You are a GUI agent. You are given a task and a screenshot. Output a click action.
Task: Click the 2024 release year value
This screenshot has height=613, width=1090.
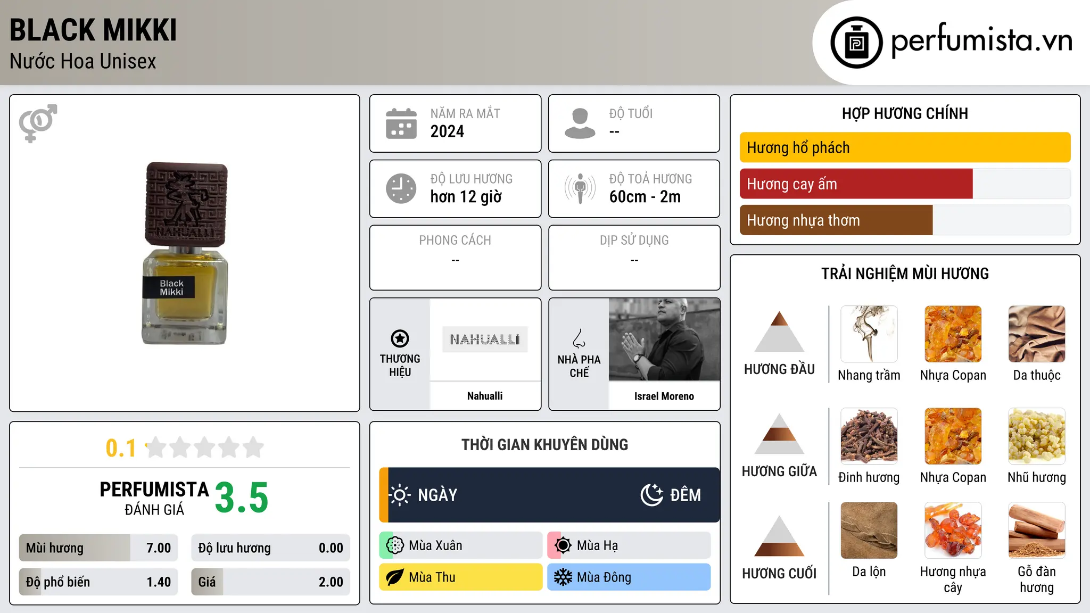click(x=447, y=131)
